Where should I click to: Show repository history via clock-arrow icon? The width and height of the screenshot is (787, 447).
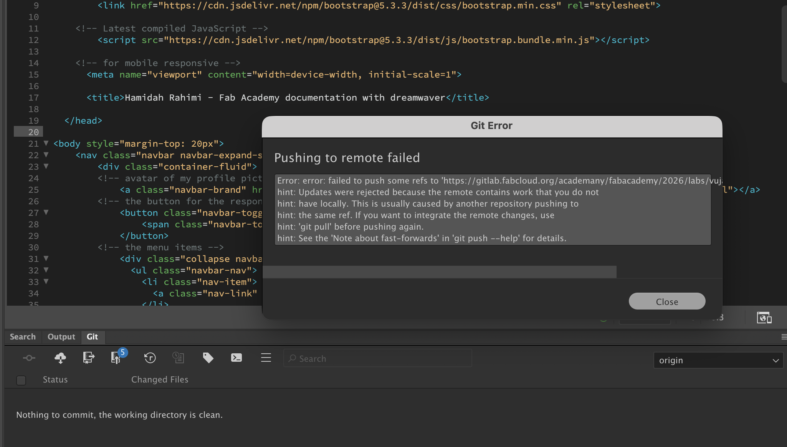(150, 358)
